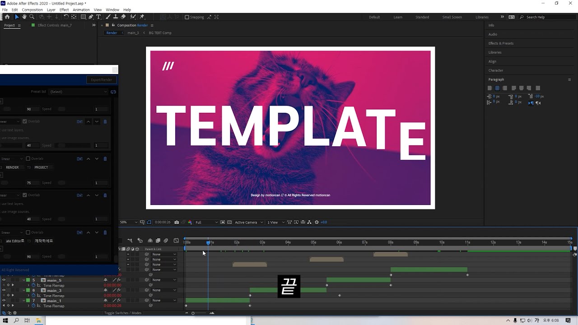
Task: Click the timeline zoom slider handle
Action: [x=193, y=313]
